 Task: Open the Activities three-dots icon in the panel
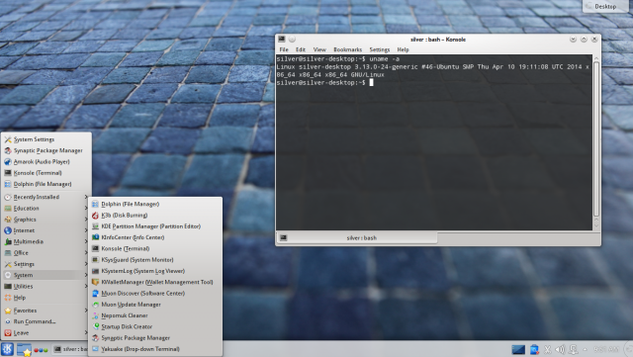click(x=41, y=350)
